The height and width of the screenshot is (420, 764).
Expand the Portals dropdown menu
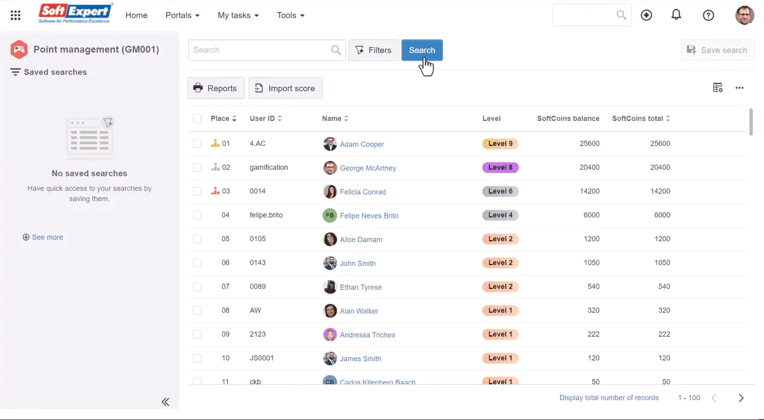pyautogui.click(x=182, y=15)
